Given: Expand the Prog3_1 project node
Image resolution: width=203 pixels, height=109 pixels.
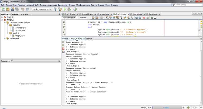Looking at the screenshot, I should [2, 17].
